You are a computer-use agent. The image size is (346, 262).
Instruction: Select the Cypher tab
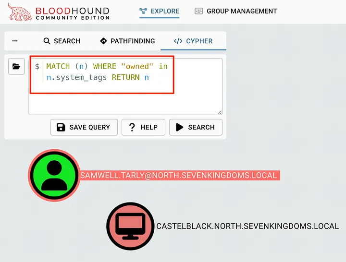tap(193, 41)
